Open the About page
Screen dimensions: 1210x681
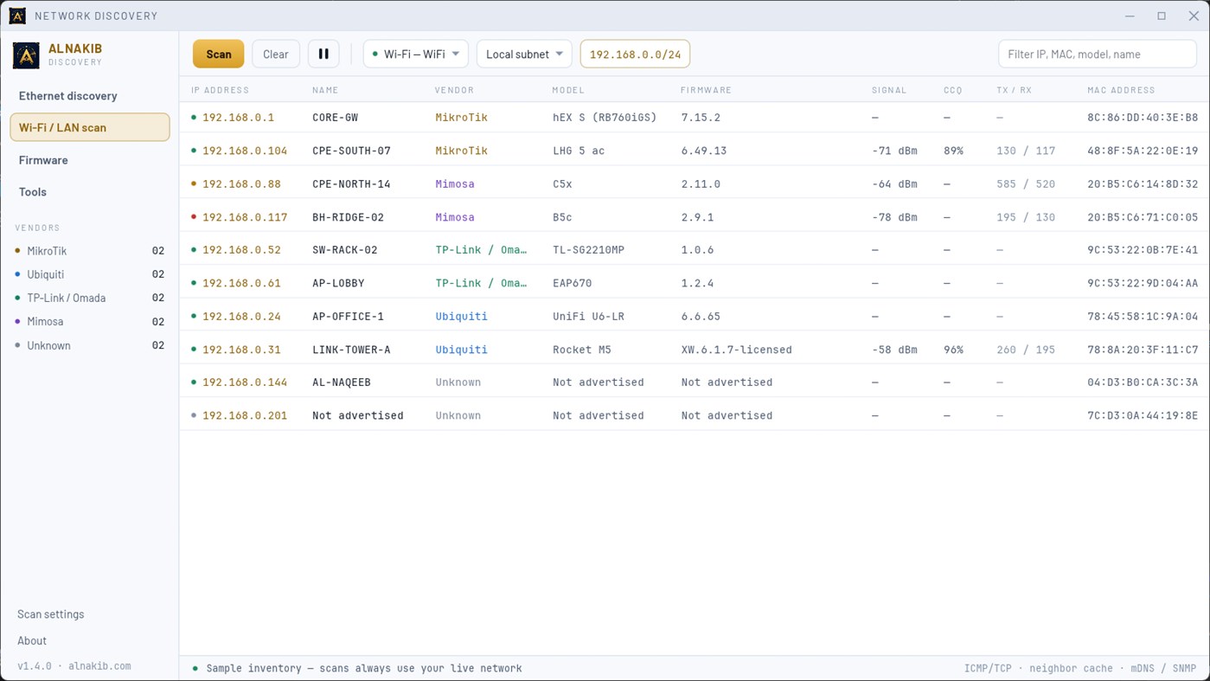(x=32, y=640)
